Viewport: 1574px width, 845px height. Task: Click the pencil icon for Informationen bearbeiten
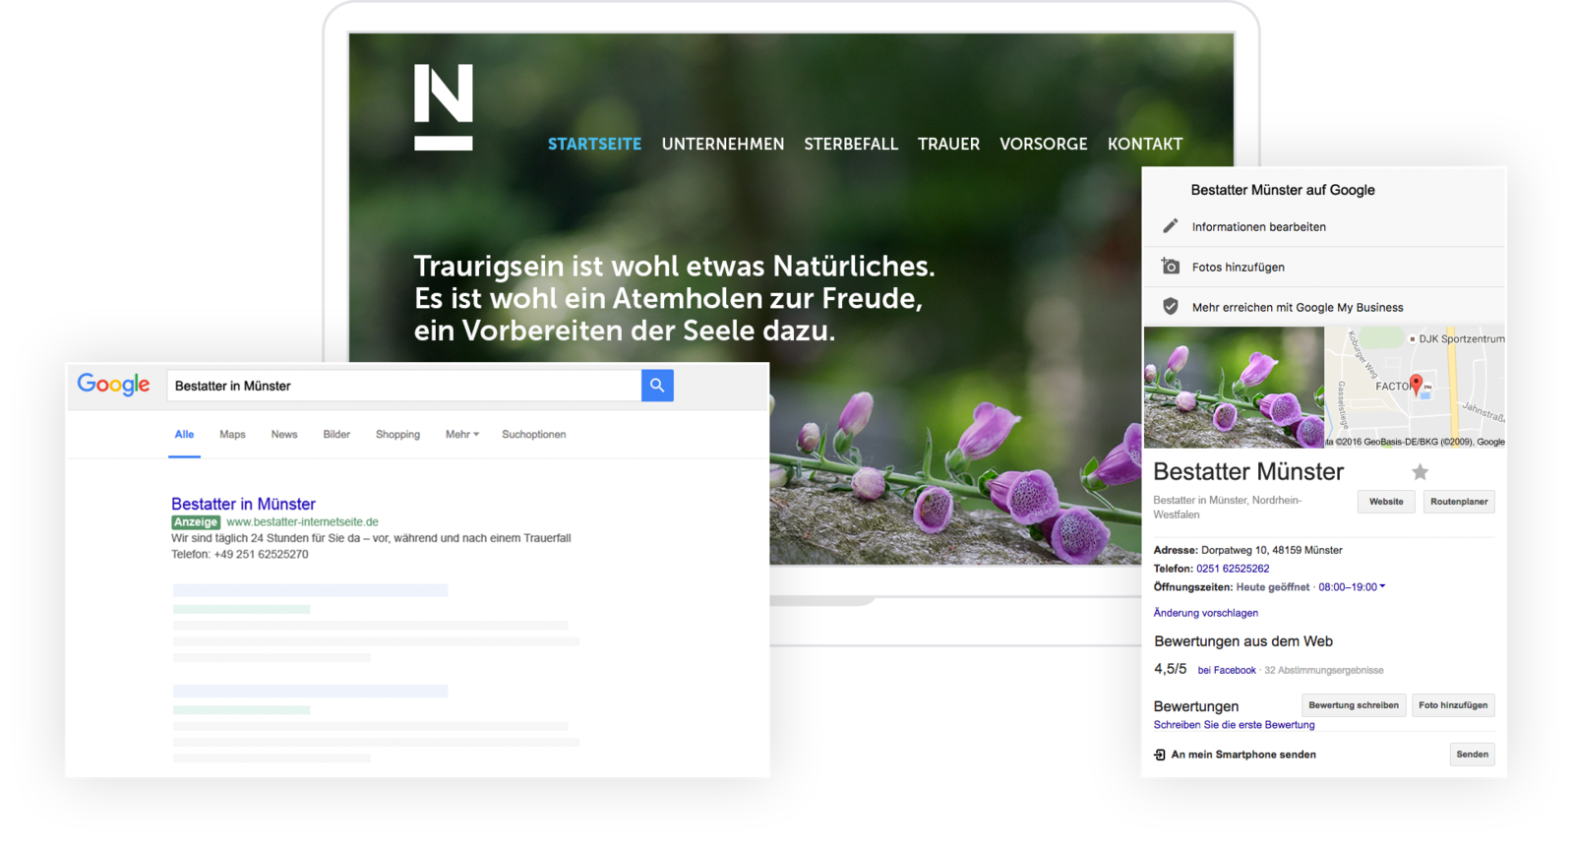[x=1170, y=226]
